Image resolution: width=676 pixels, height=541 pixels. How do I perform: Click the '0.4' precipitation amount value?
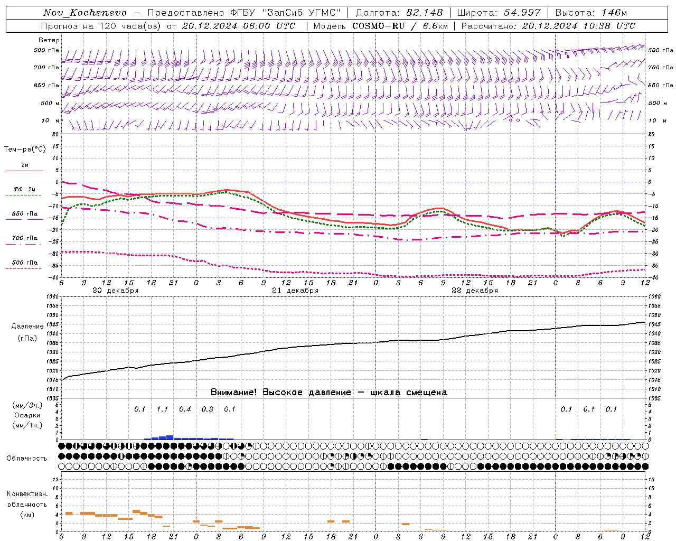coord(185,409)
